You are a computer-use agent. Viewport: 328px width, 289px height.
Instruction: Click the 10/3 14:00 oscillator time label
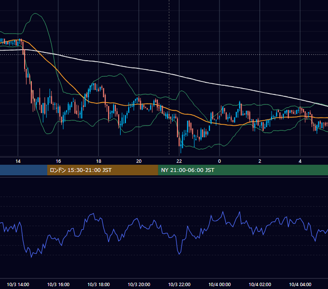point(18,284)
